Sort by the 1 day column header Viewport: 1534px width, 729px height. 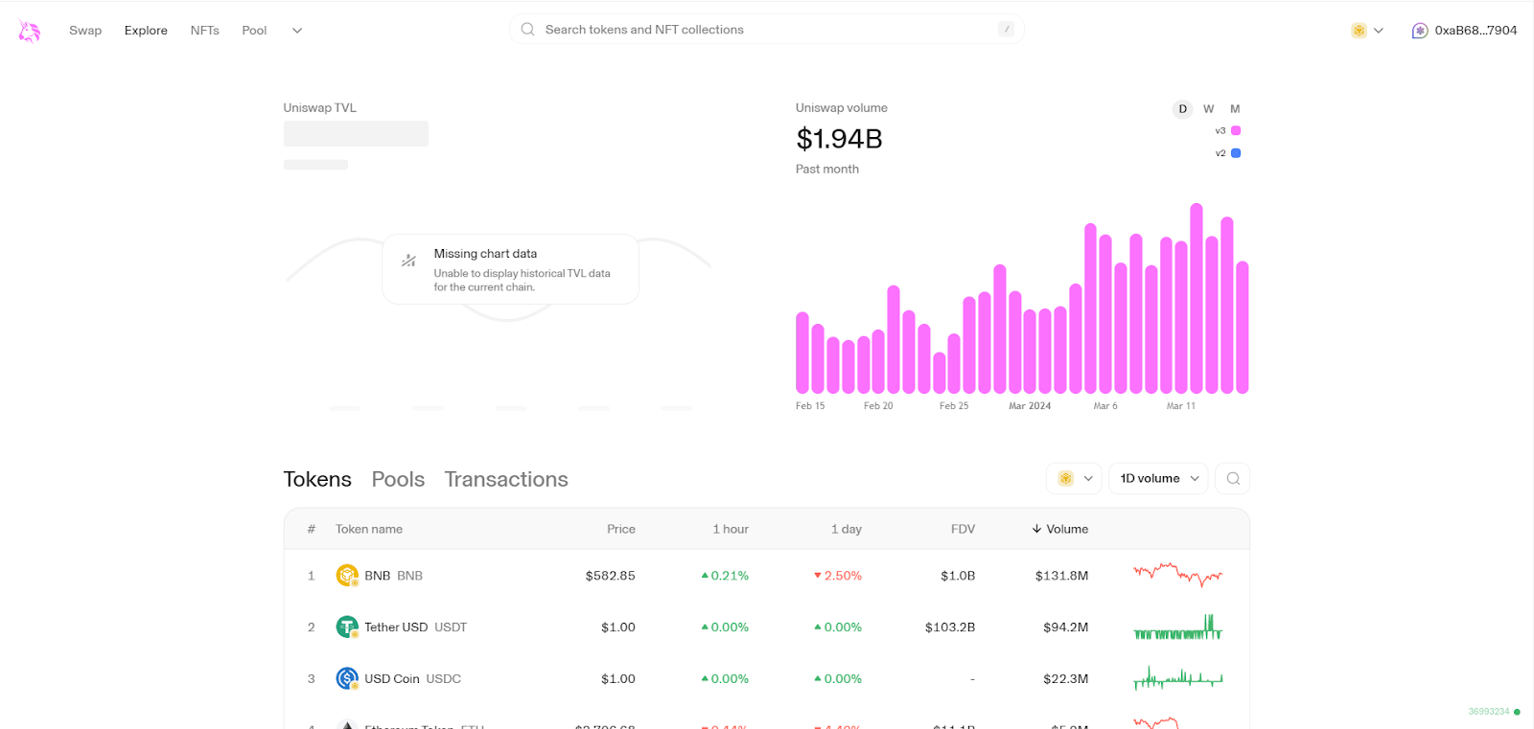pyautogui.click(x=846, y=529)
